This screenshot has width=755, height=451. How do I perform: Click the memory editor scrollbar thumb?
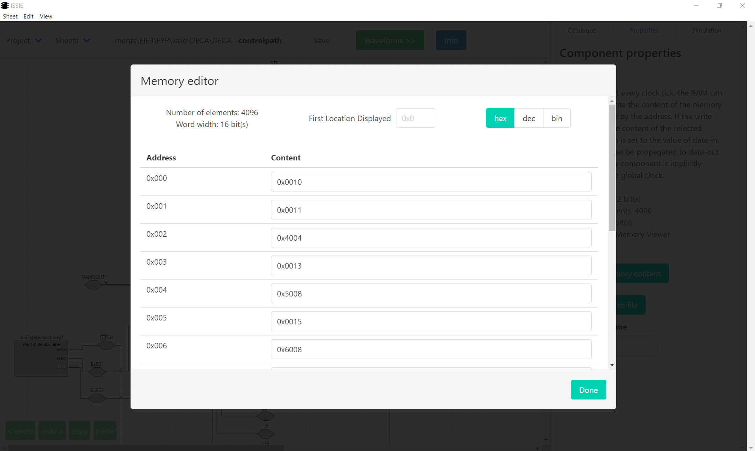612,168
